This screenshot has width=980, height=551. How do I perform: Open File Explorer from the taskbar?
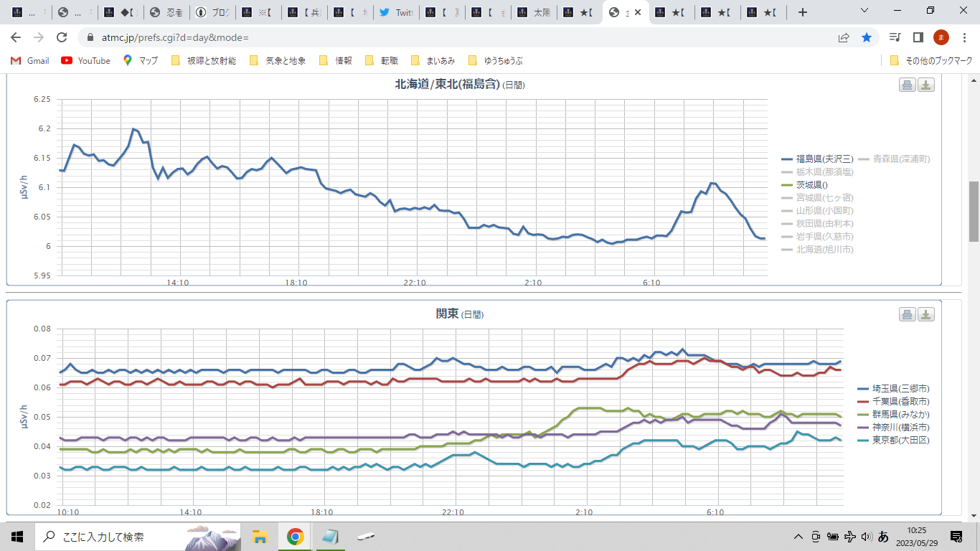(x=260, y=537)
